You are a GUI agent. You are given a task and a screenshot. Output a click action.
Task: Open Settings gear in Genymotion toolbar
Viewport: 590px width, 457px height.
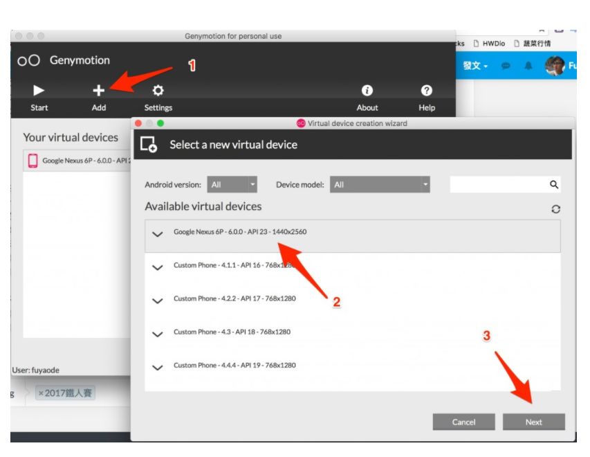[x=158, y=91]
